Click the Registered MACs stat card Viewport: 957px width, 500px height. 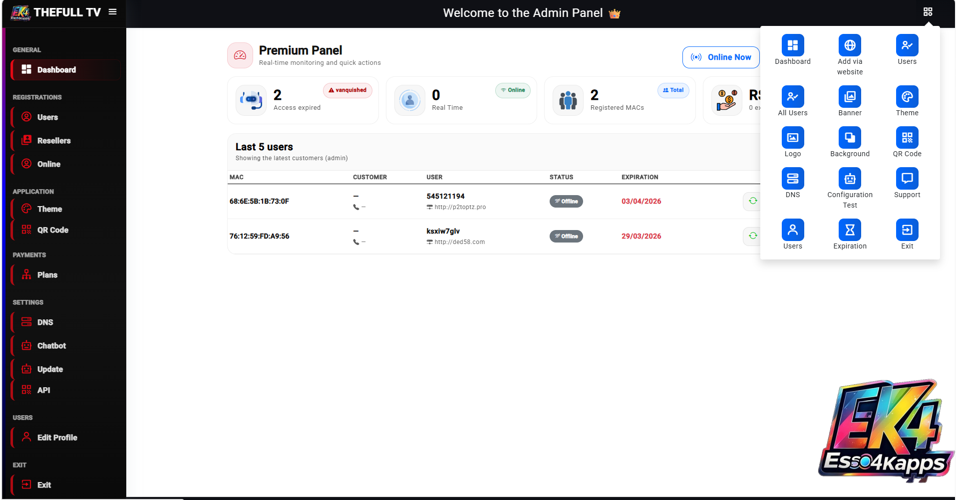click(x=619, y=100)
